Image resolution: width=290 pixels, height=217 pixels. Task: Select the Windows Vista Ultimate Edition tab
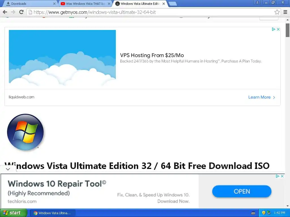coord(140,4)
